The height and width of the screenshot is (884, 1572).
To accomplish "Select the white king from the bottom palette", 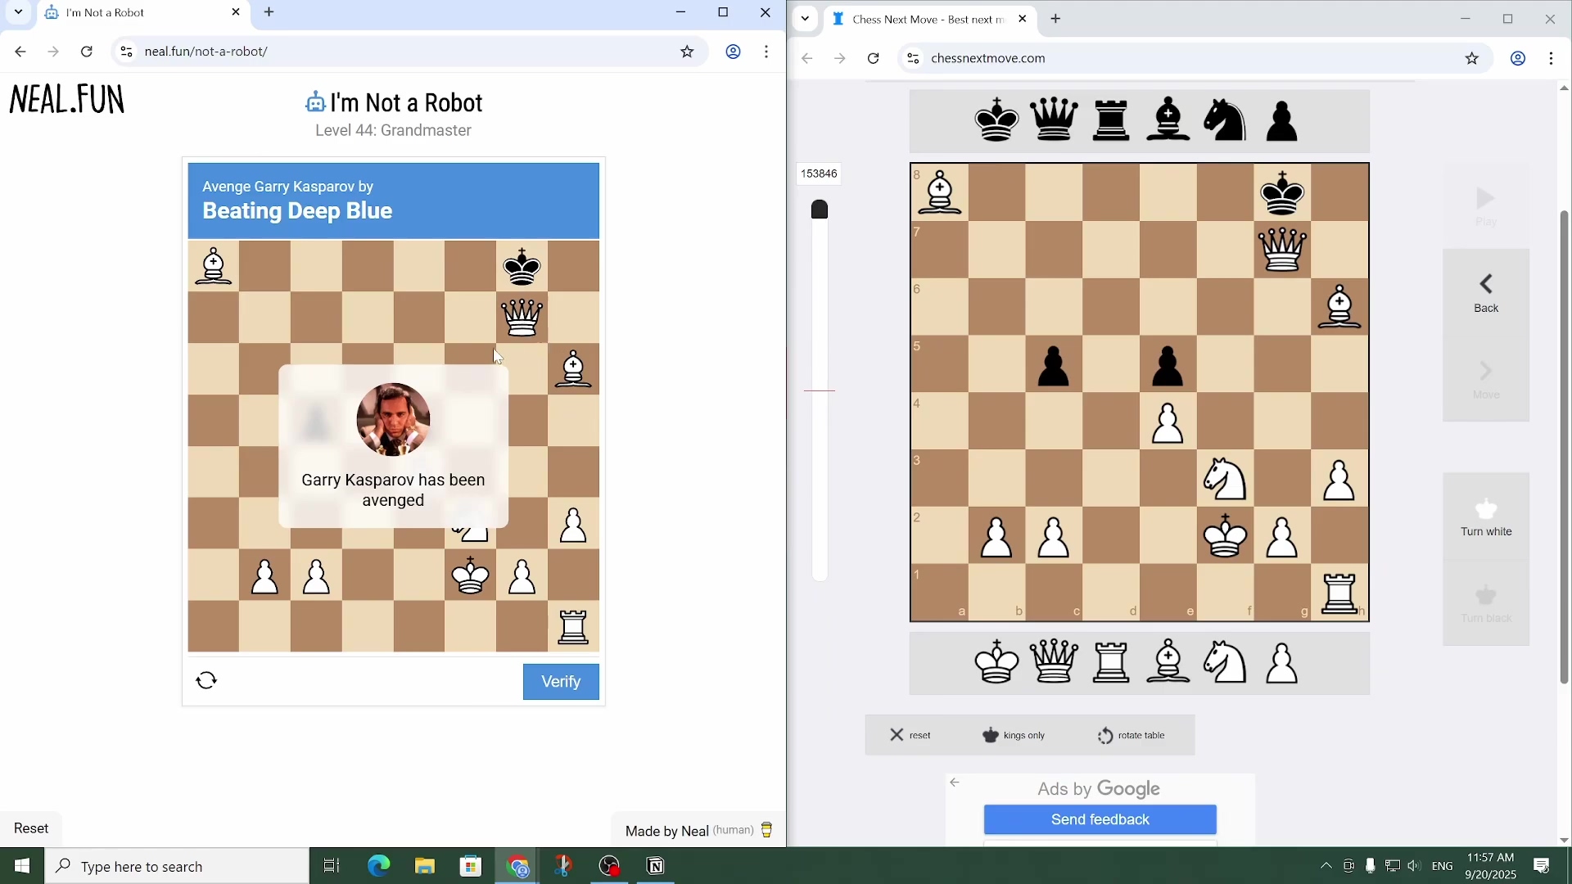I will (997, 661).
